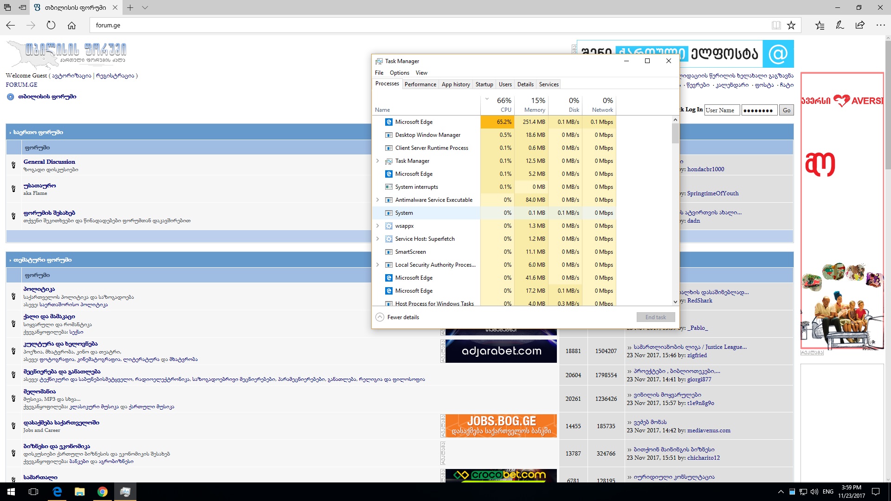Screen dimensions: 891x501
Task: Open the Options menu in Task Manager
Action: (400, 73)
